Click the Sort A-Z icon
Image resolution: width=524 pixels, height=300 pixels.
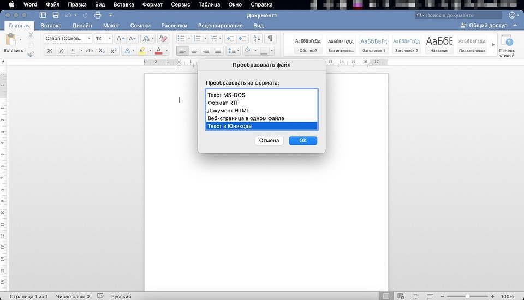tap(256, 39)
